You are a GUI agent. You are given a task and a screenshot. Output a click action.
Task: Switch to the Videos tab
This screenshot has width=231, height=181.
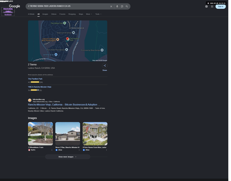pos(54,14)
